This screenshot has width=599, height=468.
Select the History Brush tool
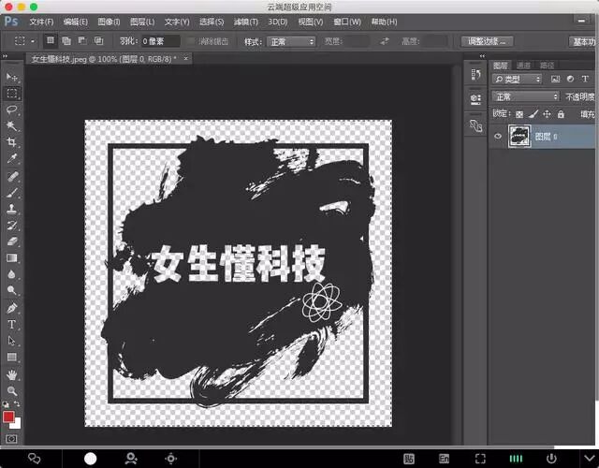click(11, 226)
